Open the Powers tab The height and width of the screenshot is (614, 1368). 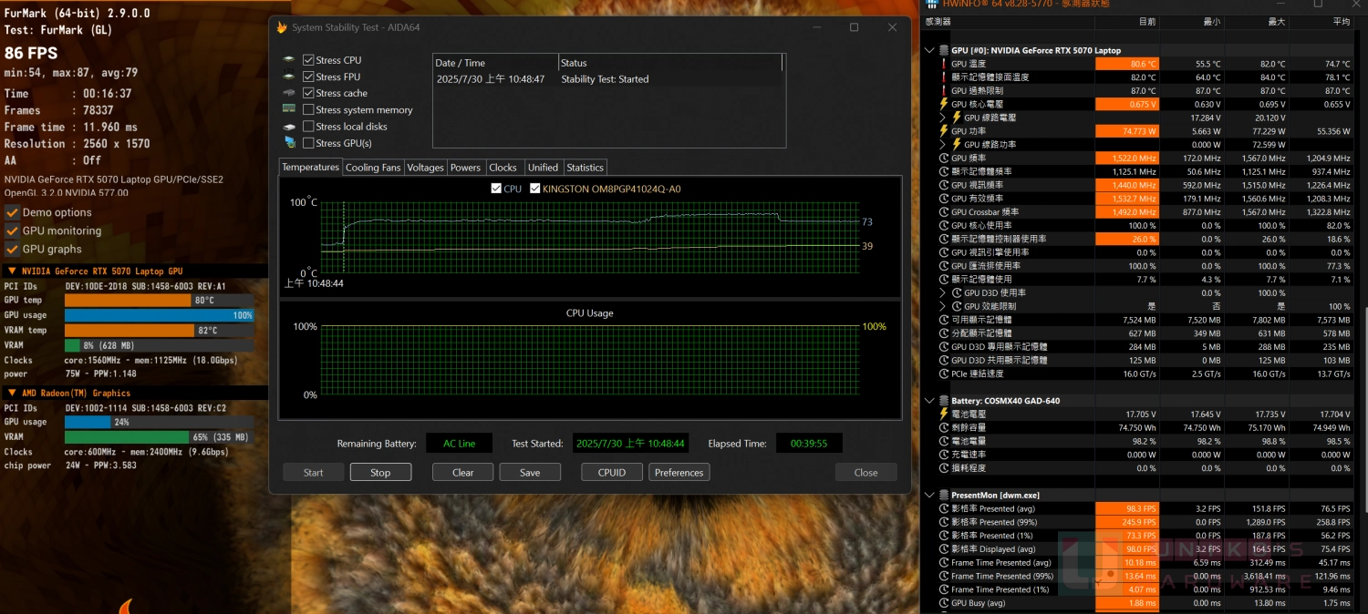465,168
